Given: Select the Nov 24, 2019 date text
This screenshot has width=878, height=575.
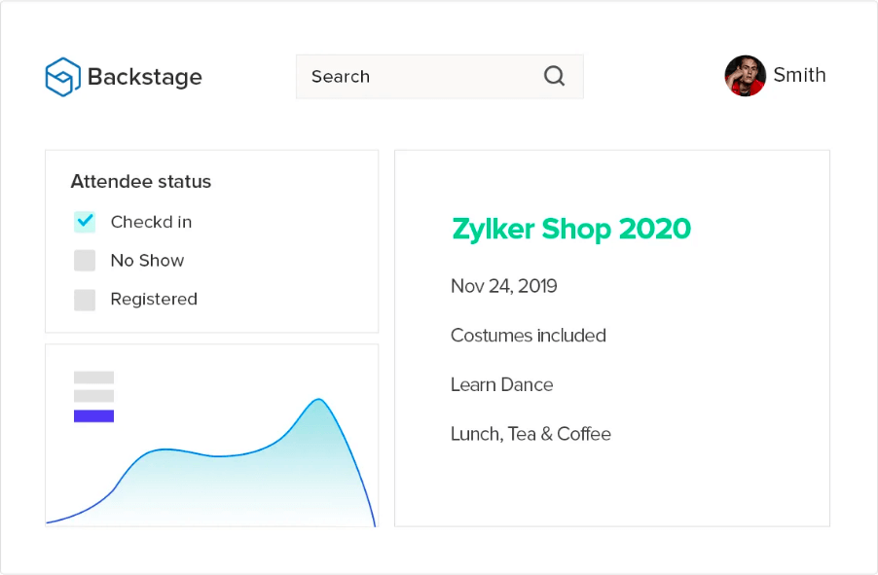Looking at the screenshot, I should (x=504, y=286).
